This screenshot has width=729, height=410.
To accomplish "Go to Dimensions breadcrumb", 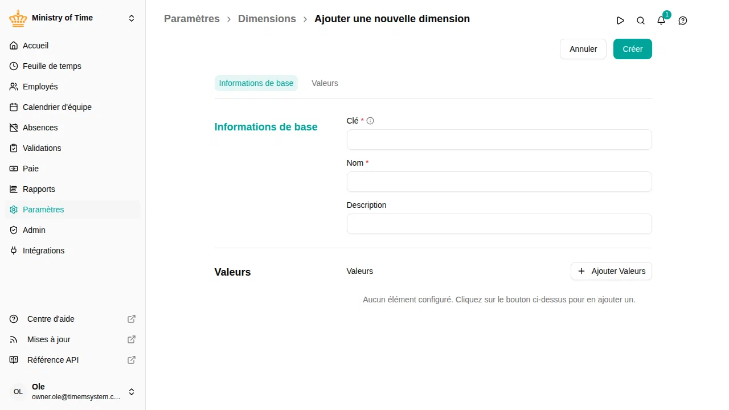I will pos(267,19).
